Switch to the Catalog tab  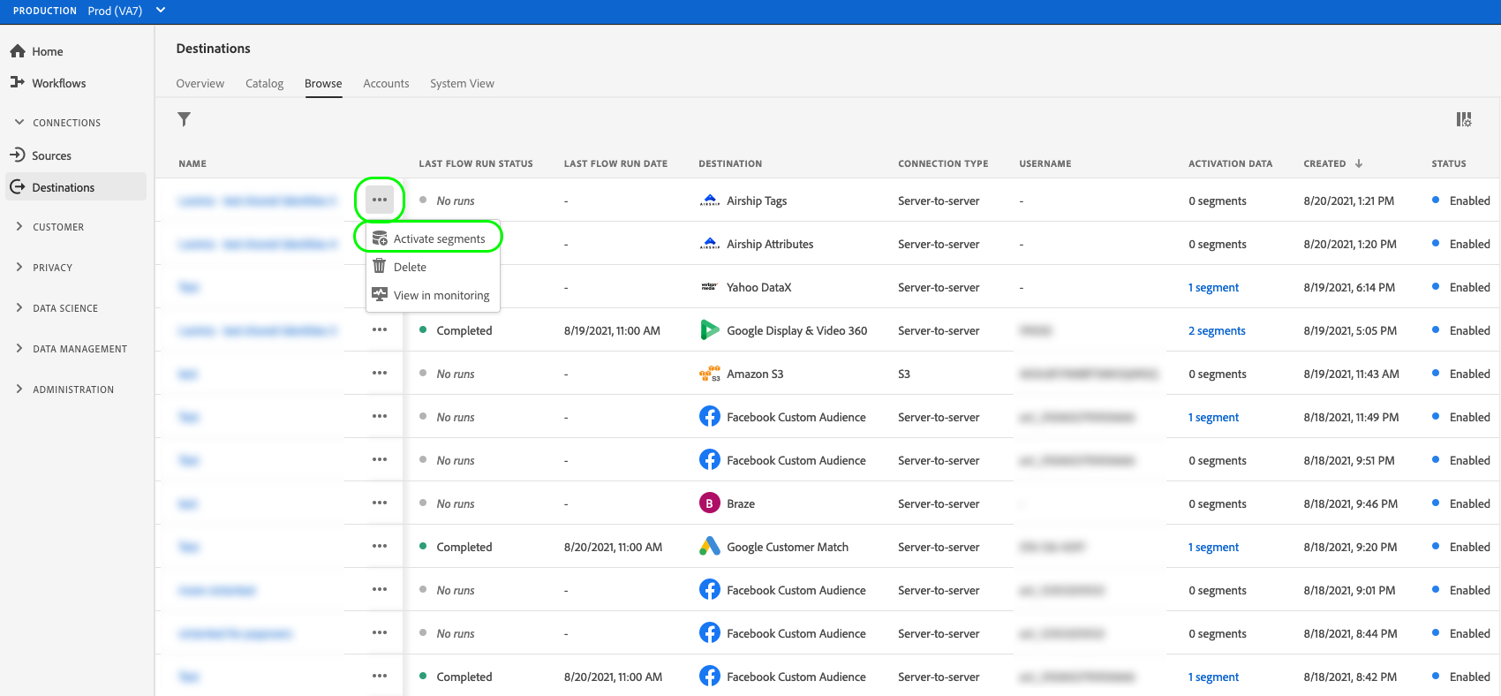(x=265, y=84)
